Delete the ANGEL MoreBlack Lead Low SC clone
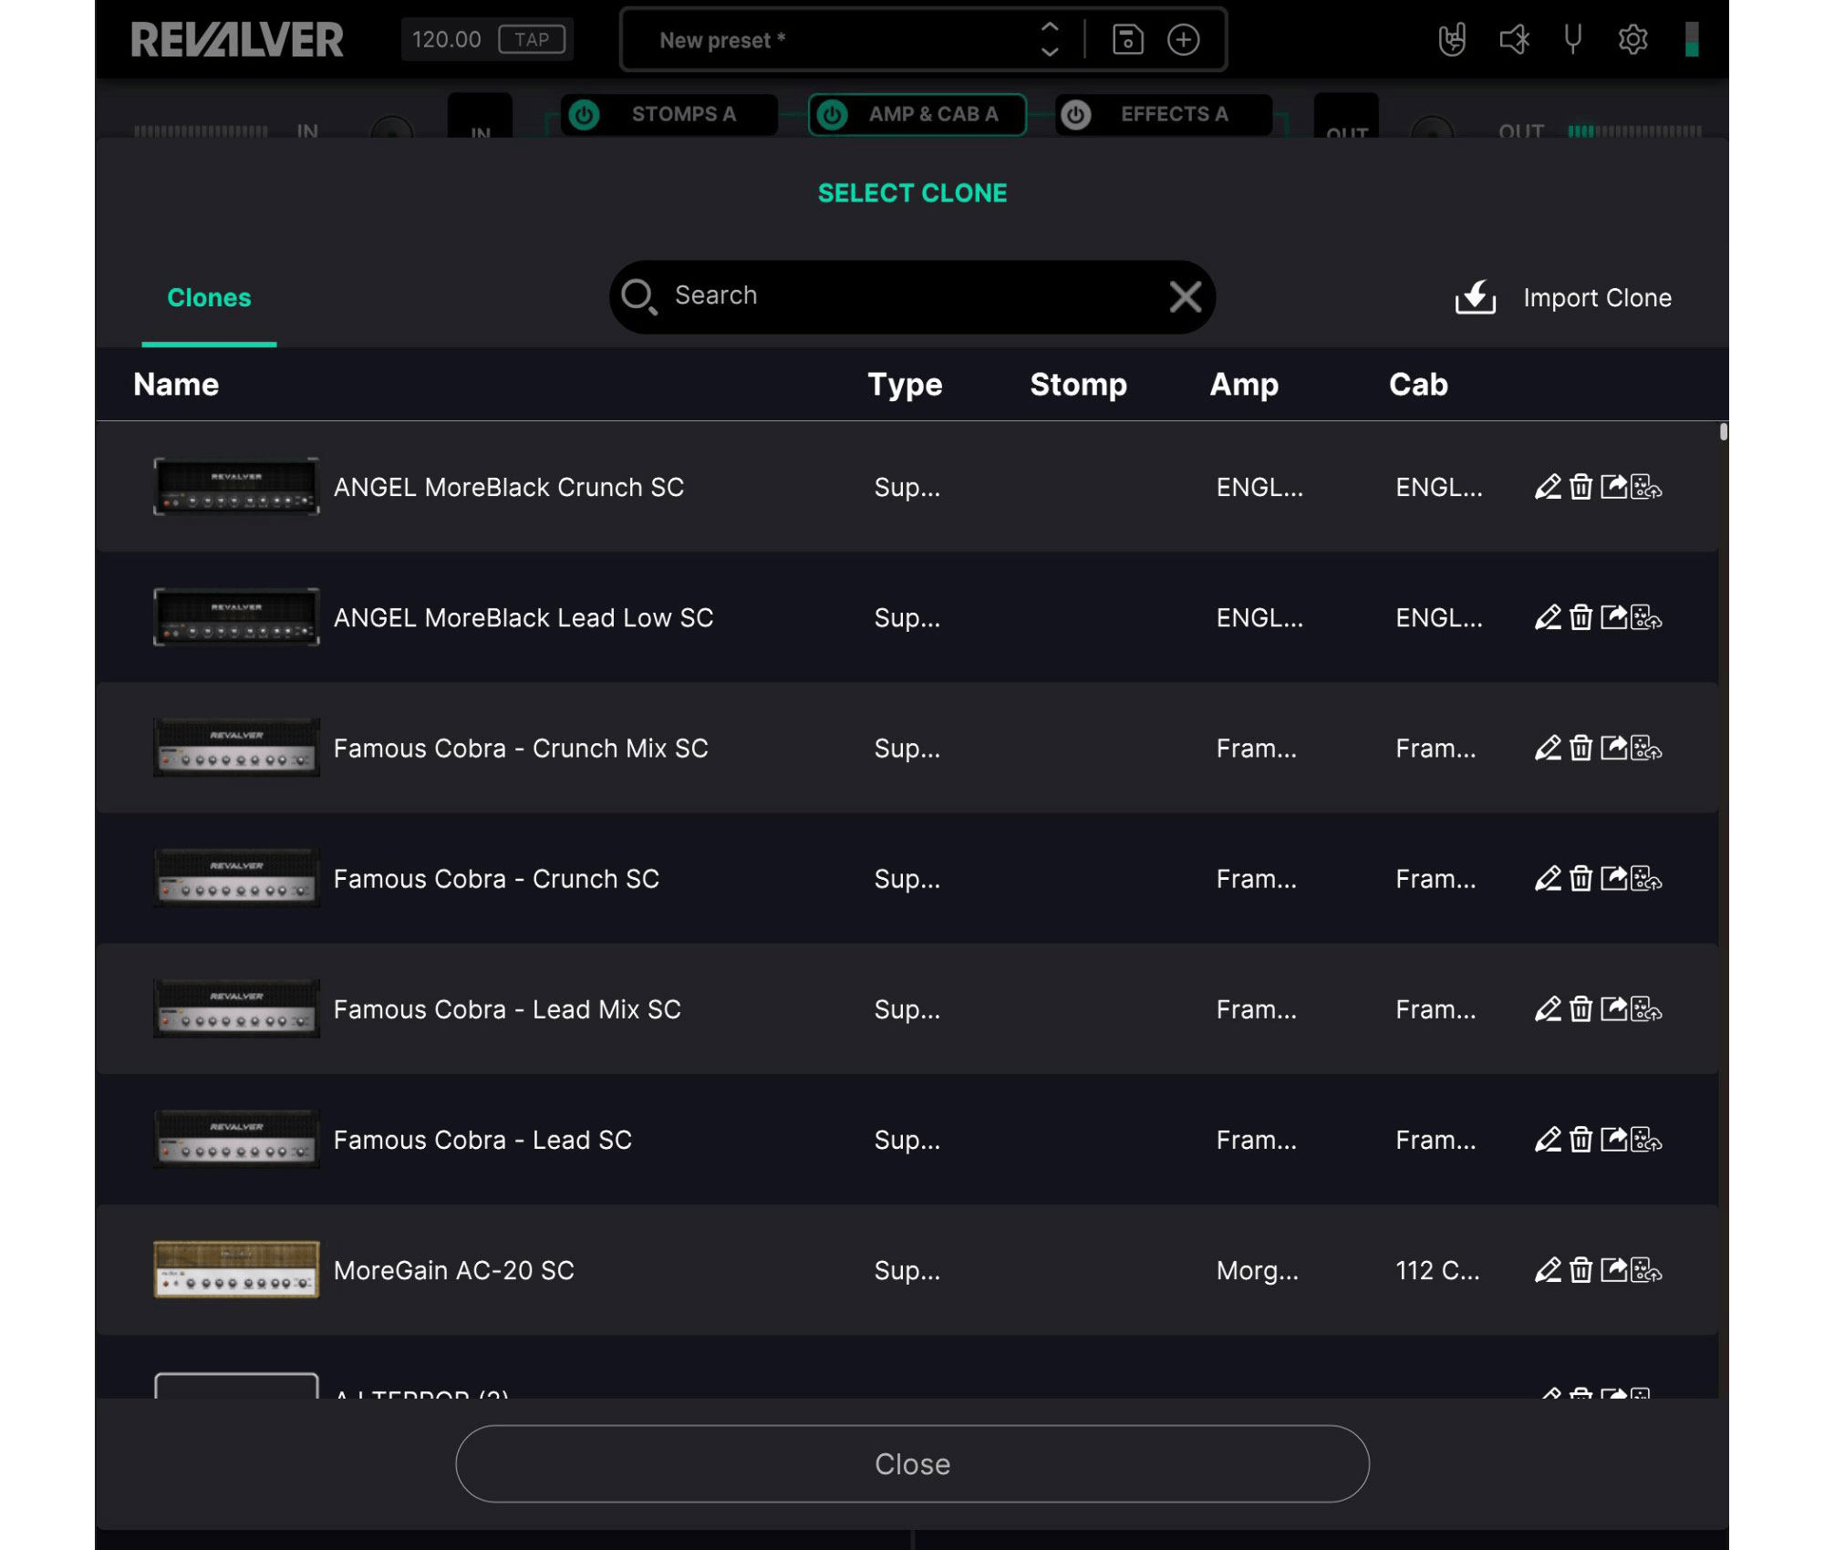This screenshot has height=1550, width=1824. coord(1580,617)
